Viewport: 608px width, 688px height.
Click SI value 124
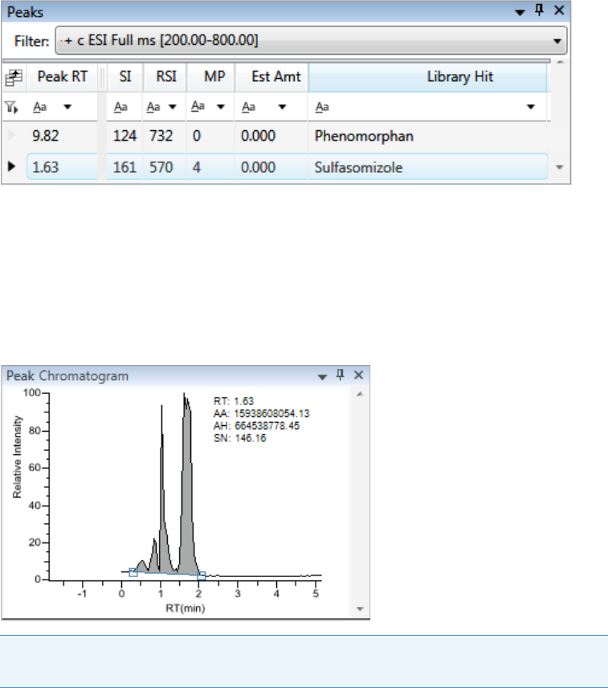click(x=125, y=136)
